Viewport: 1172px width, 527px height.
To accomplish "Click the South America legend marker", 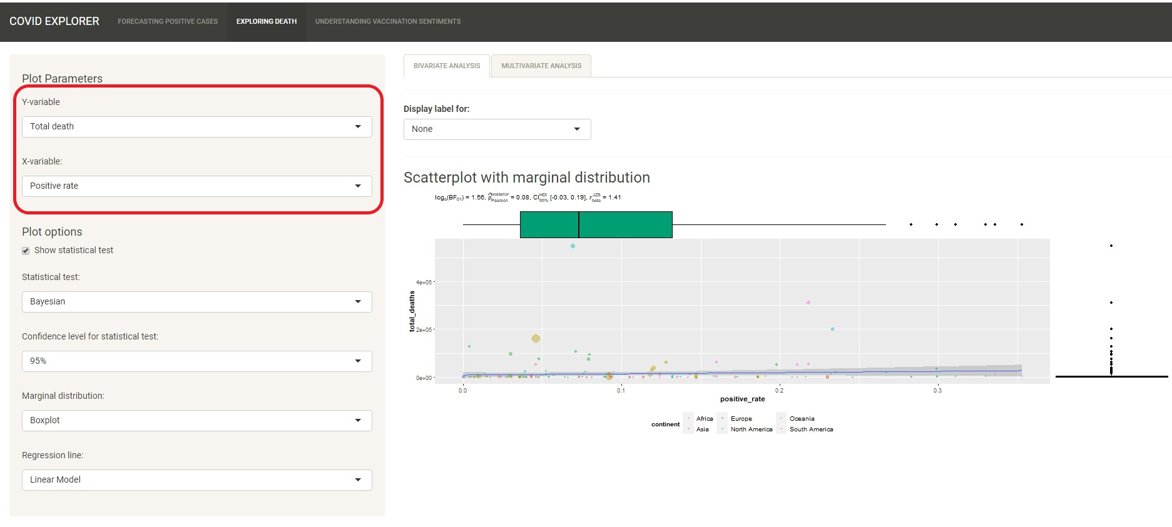I will (x=782, y=429).
